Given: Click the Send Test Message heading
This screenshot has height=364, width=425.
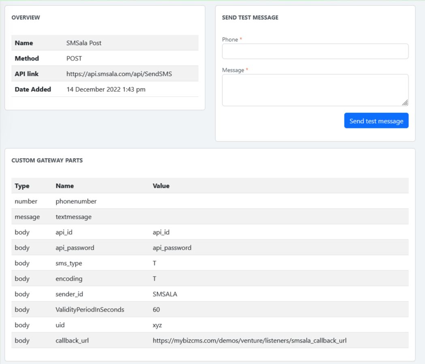Looking at the screenshot, I should (250, 18).
